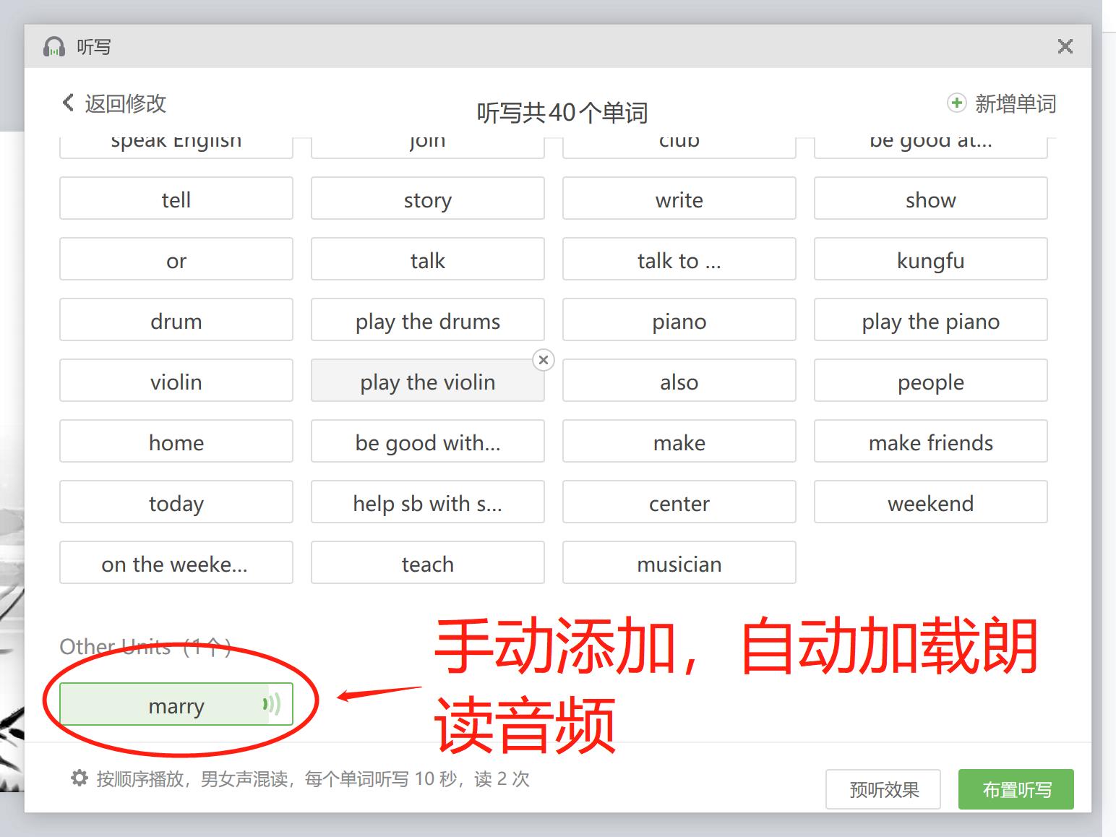
Task: Select the 'help sb with s...' word card
Action: click(428, 502)
